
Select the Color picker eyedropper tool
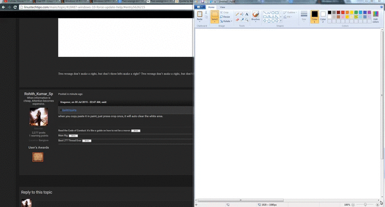(242, 20)
